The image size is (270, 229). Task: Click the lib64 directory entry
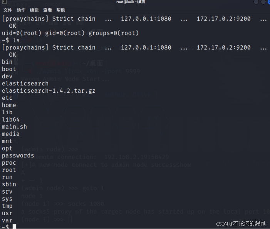pos(11,120)
